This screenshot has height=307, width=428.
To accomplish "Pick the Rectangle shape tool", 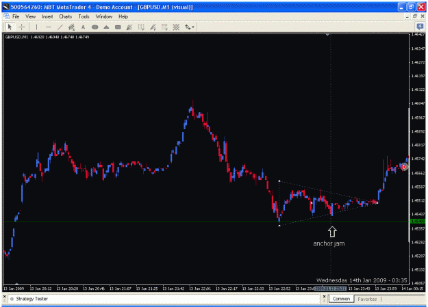I will pos(118,27).
